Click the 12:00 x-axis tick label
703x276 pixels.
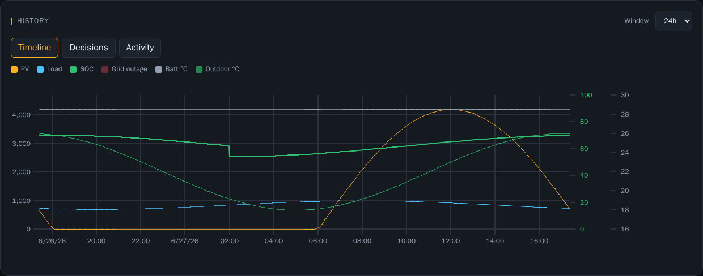tap(451, 241)
